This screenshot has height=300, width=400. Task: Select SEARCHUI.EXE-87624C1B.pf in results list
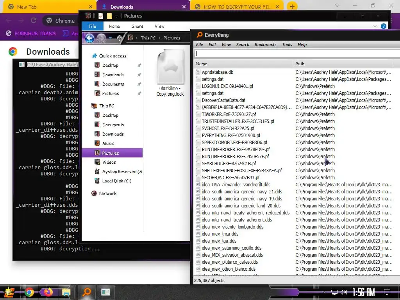pos(229,164)
